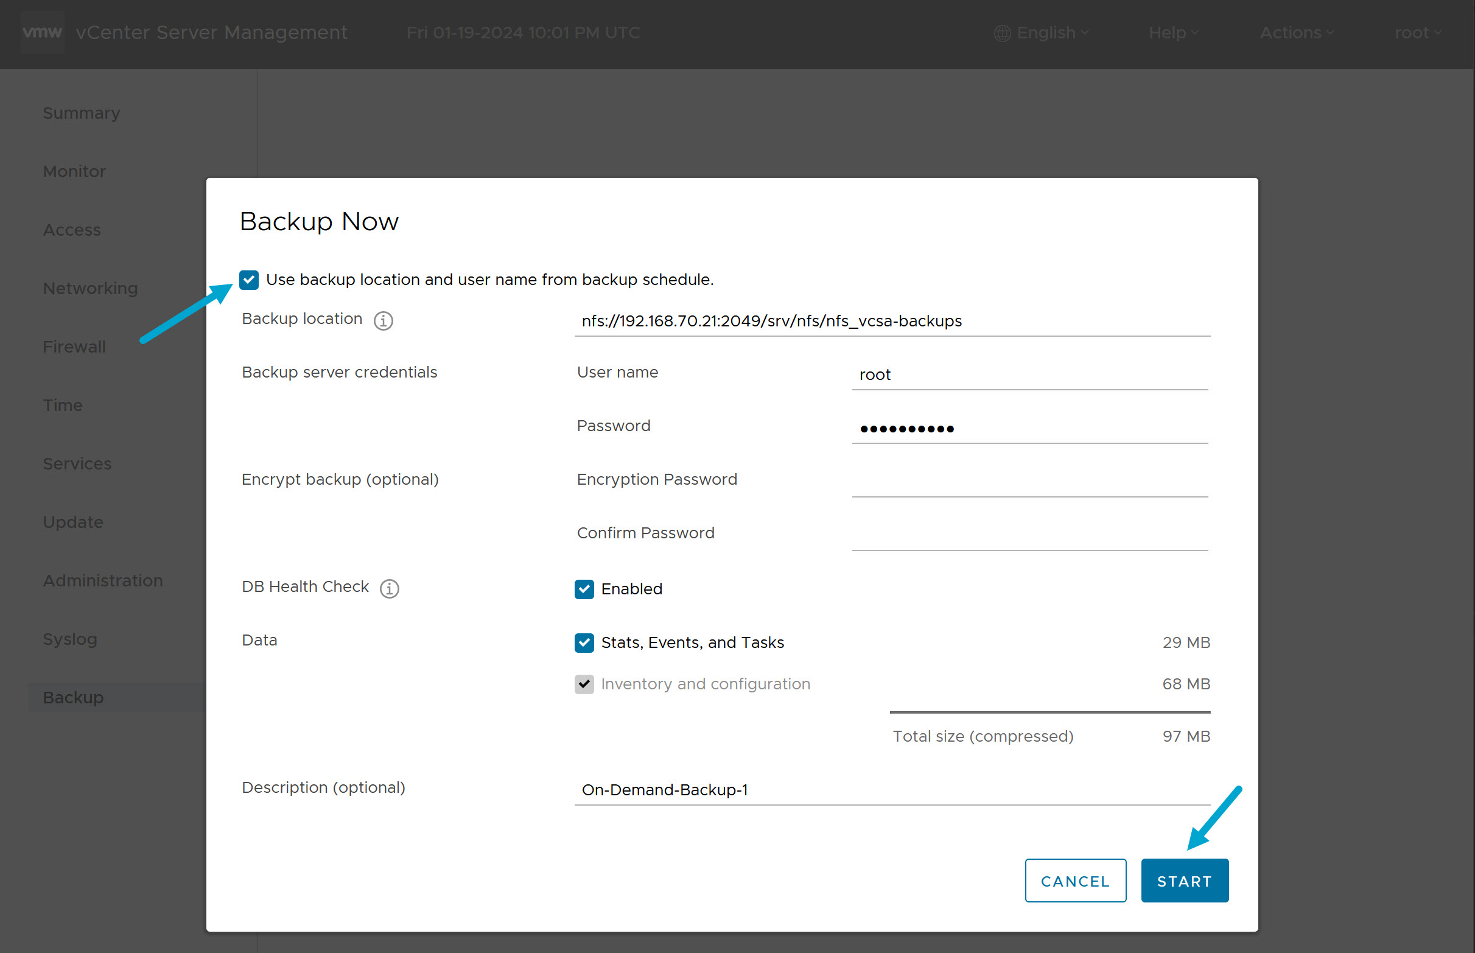
Task: Click the info icon beside DB Health Check
Action: point(389,588)
